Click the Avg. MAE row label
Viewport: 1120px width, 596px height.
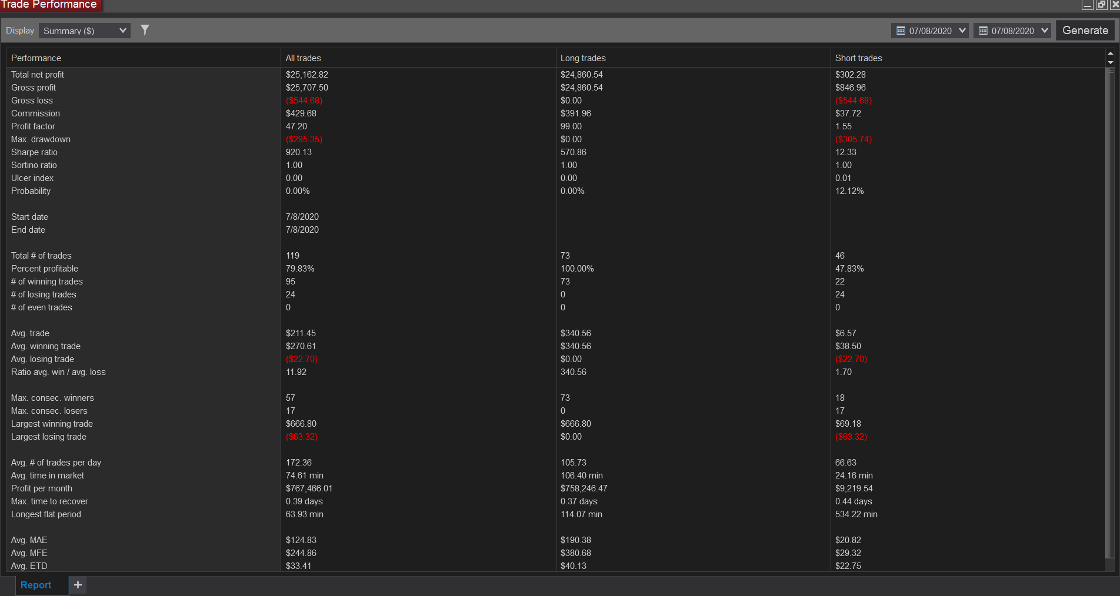(x=29, y=540)
